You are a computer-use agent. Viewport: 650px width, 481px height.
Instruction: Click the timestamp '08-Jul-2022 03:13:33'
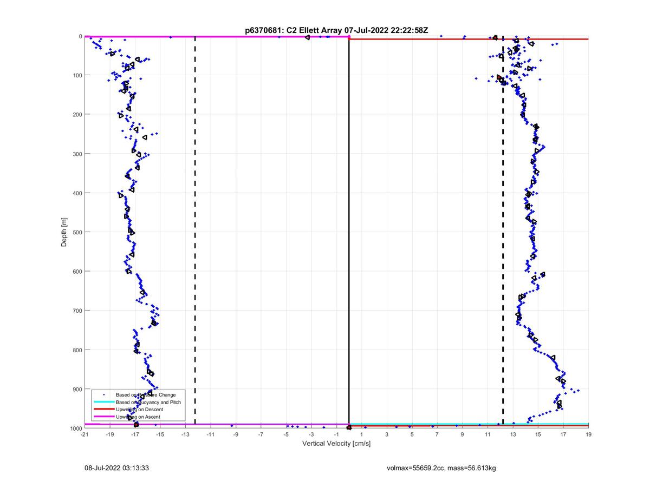[116, 468]
